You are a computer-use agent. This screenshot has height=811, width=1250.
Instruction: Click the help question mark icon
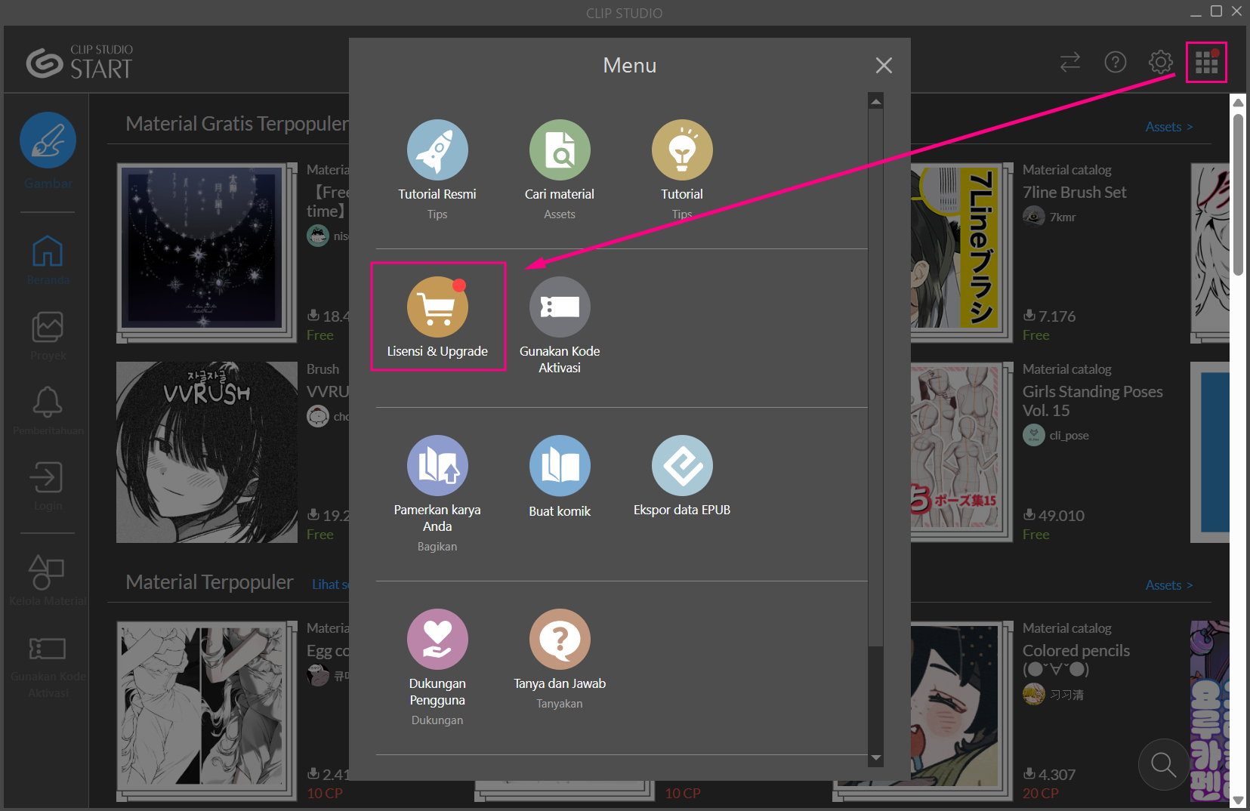(x=1116, y=62)
